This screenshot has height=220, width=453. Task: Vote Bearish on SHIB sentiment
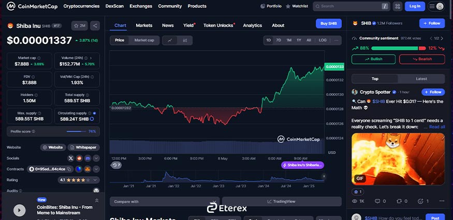coord(422,59)
